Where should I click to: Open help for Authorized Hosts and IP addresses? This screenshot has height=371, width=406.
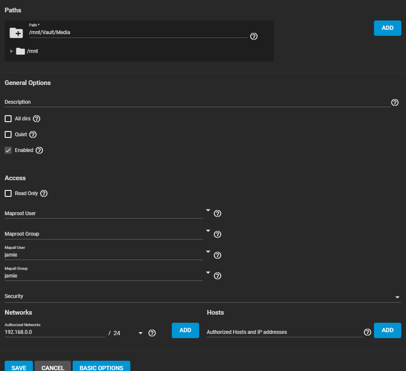click(367, 332)
